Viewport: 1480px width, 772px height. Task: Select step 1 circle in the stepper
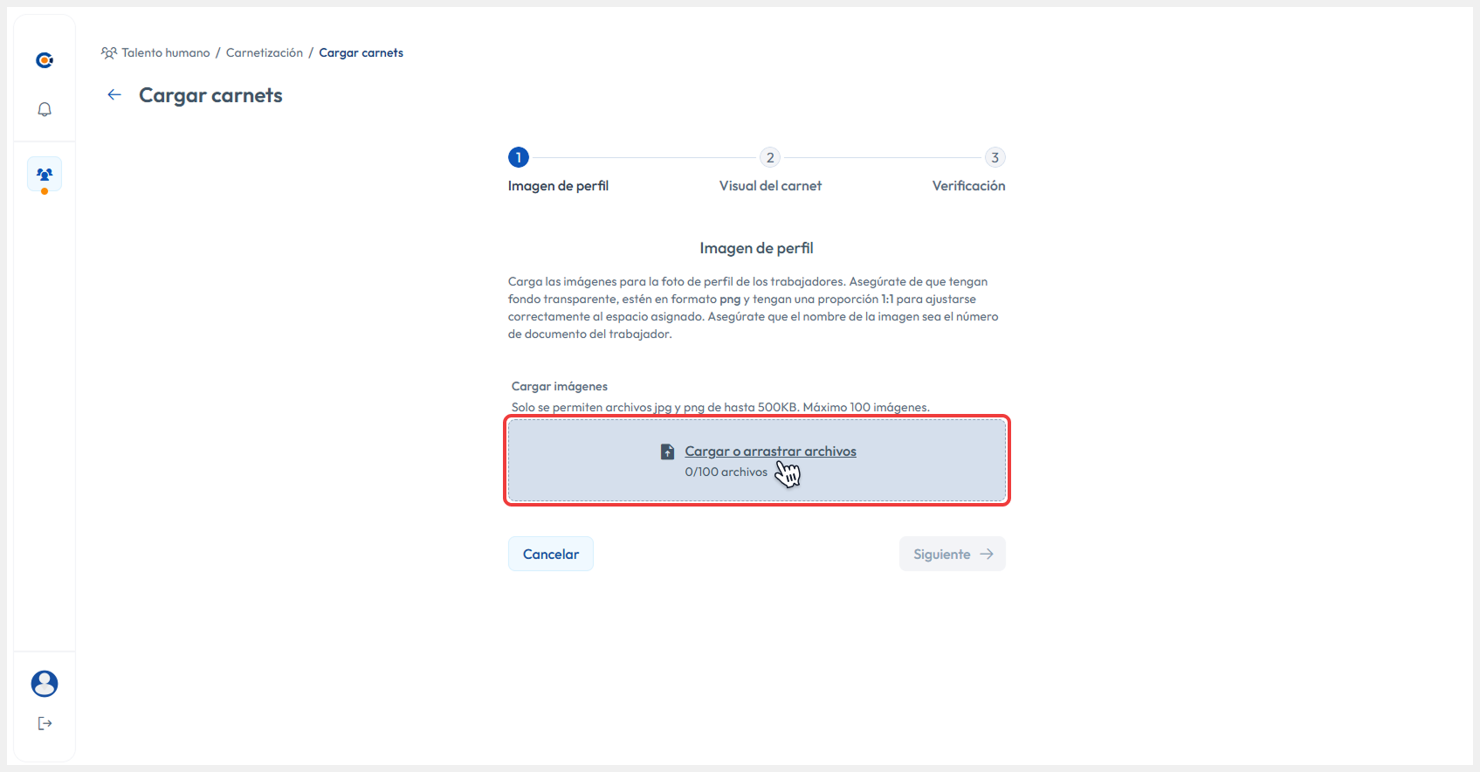point(518,157)
